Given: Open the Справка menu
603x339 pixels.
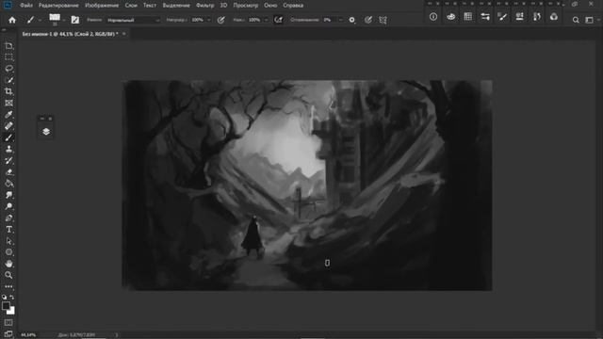Looking at the screenshot, I should [x=293, y=6].
